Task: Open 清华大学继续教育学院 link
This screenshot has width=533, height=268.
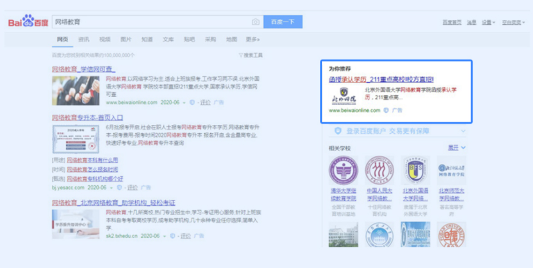Action: (343, 194)
